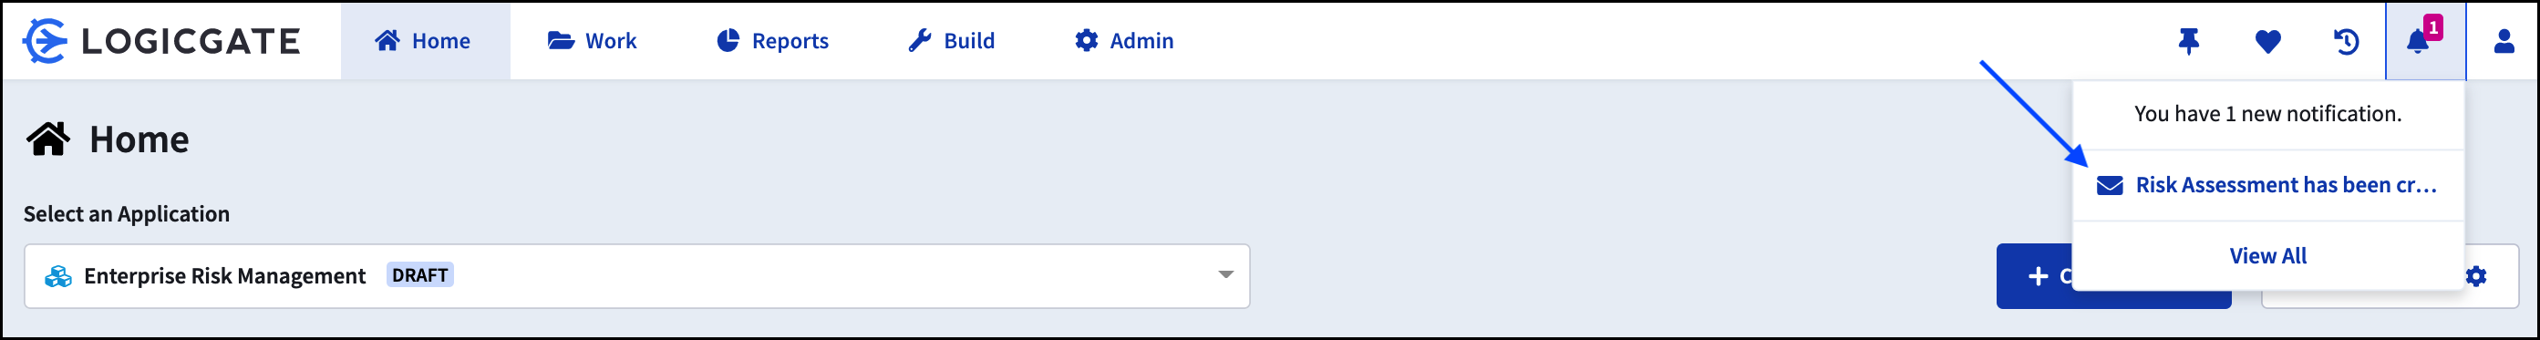Switch to the Reports tab
Image resolution: width=2540 pixels, height=340 pixels.
pos(772,40)
